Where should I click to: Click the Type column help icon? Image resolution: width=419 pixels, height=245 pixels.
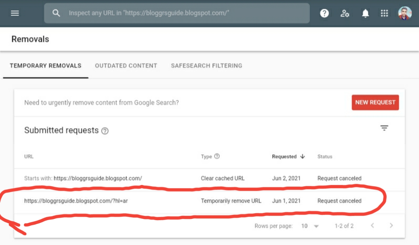click(217, 156)
